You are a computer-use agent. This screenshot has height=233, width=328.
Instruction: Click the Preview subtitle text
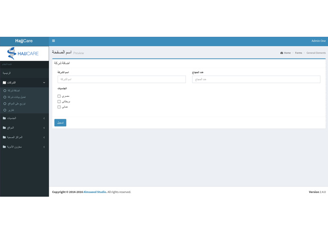point(79,53)
